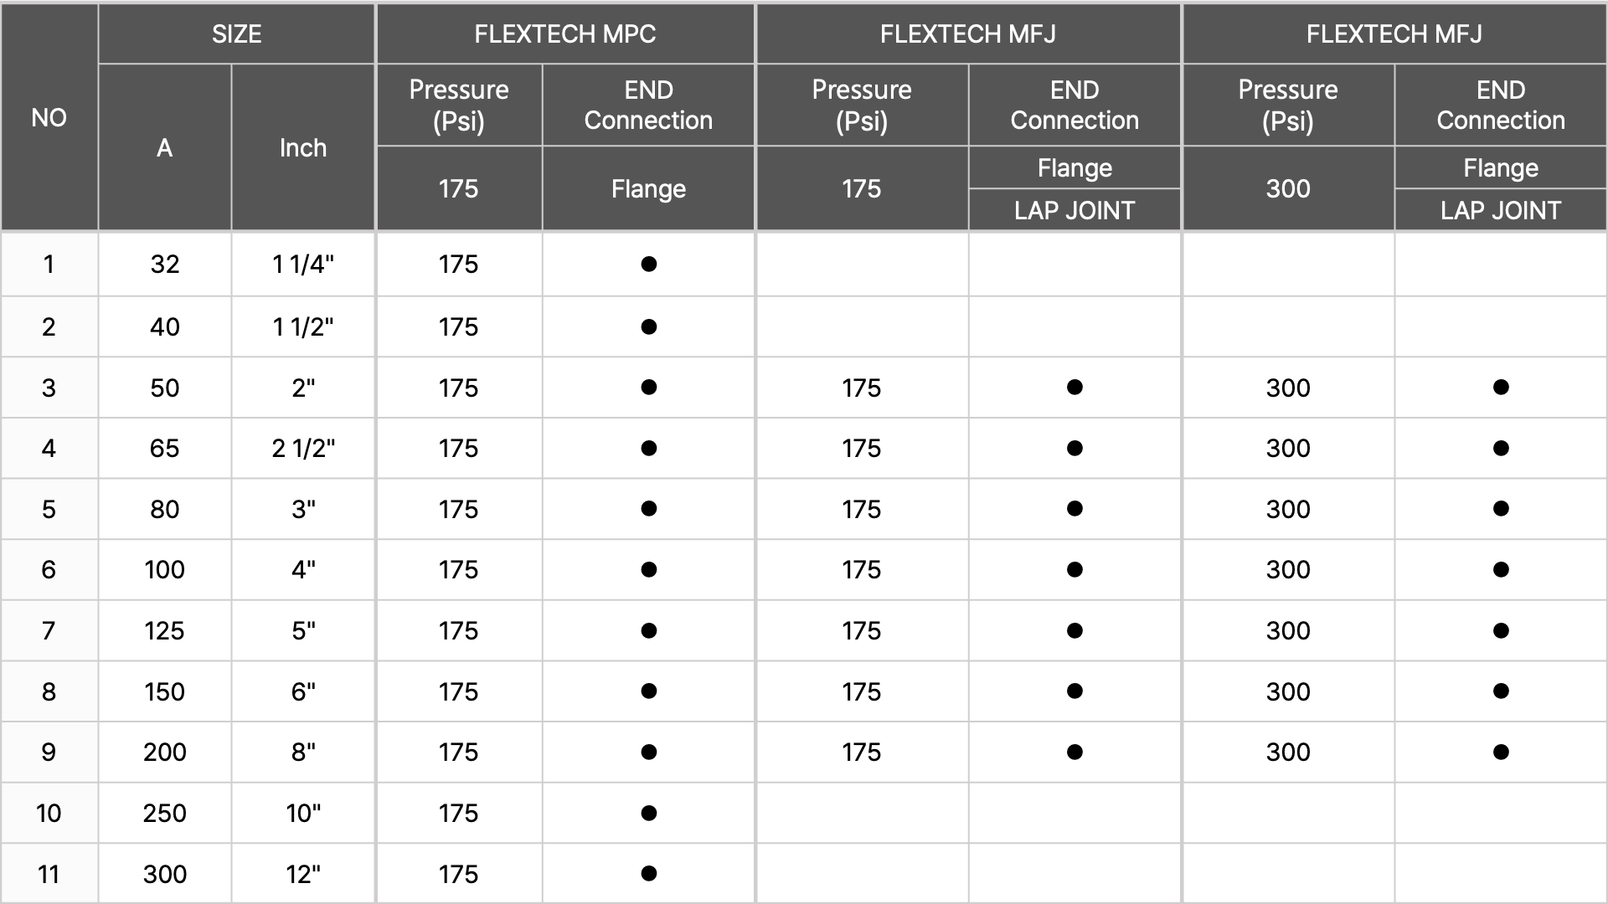This screenshot has height=904, width=1608.
Task: Click the Inch column header
Action: pos(303,147)
